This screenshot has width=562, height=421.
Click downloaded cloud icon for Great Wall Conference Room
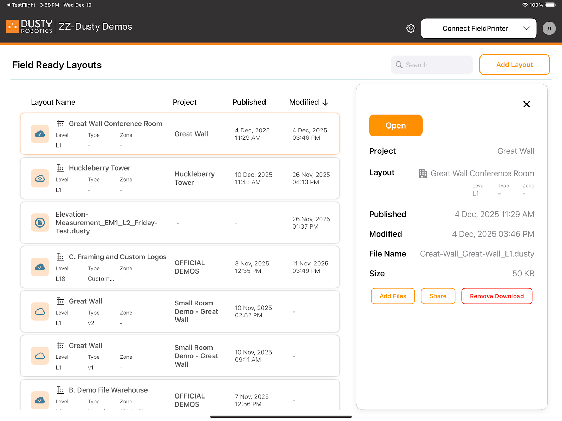[x=40, y=134]
